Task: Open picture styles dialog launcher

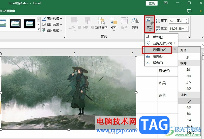Action: [64, 37]
